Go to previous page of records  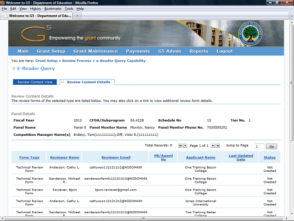coord(185,145)
